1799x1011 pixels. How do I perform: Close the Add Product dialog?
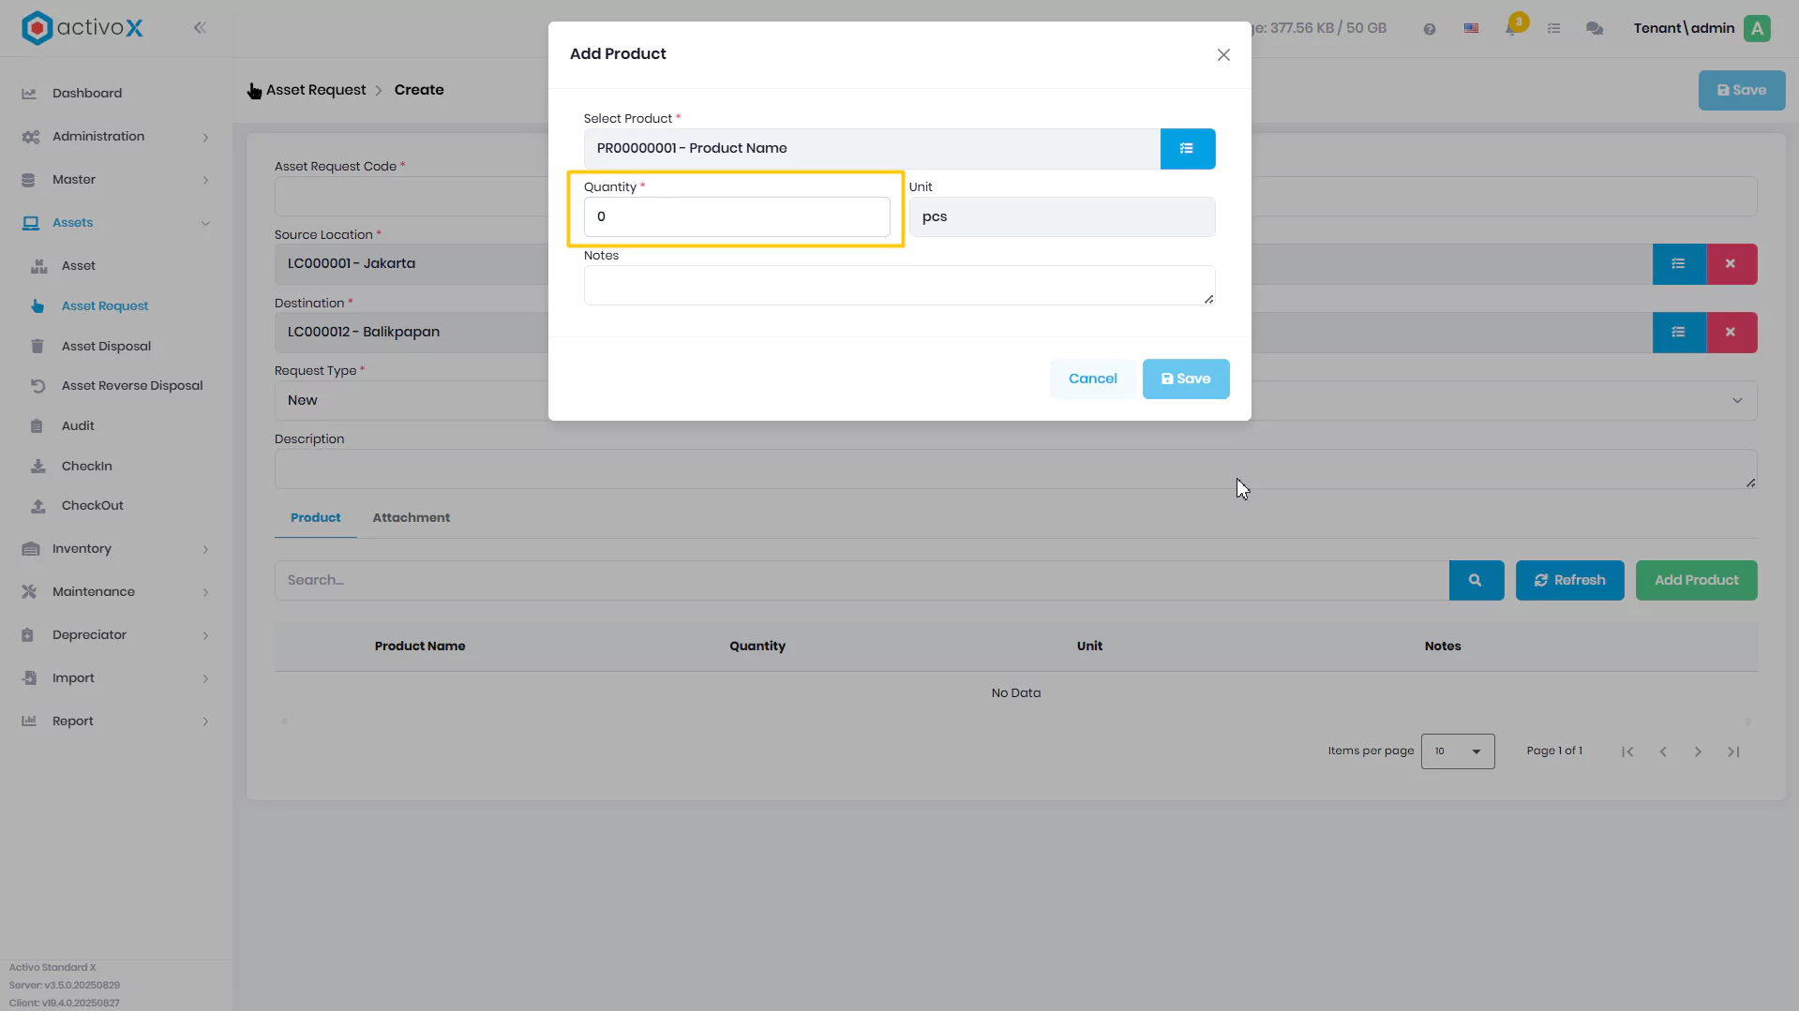click(x=1223, y=55)
